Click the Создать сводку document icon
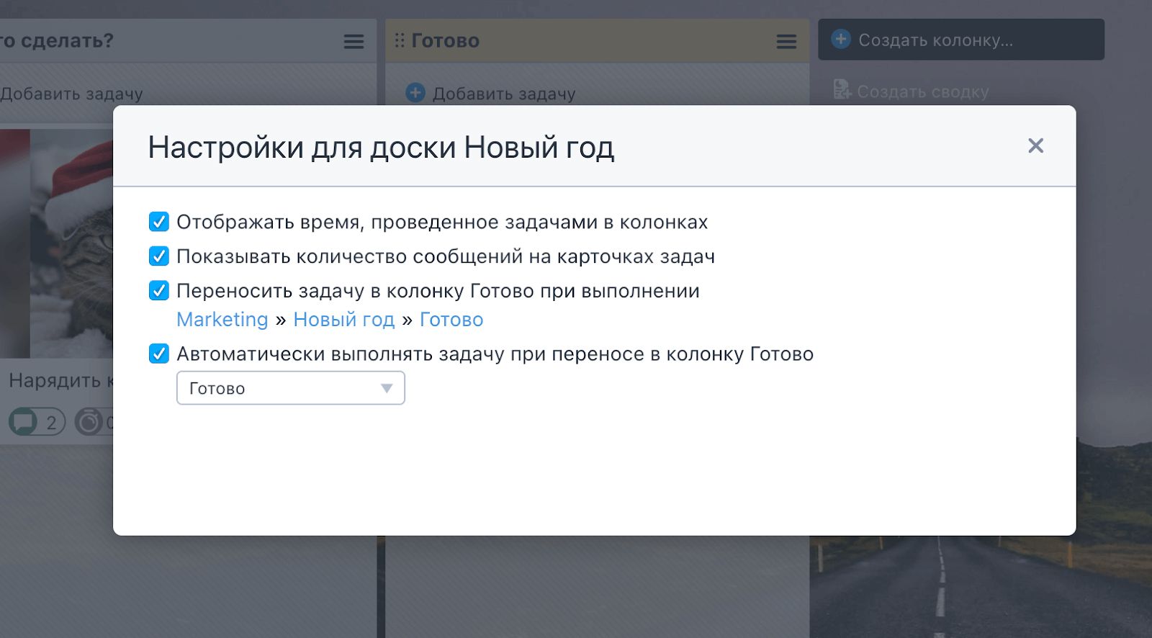Viewport: 1152px width, 638px height. [x=841, y=90]
